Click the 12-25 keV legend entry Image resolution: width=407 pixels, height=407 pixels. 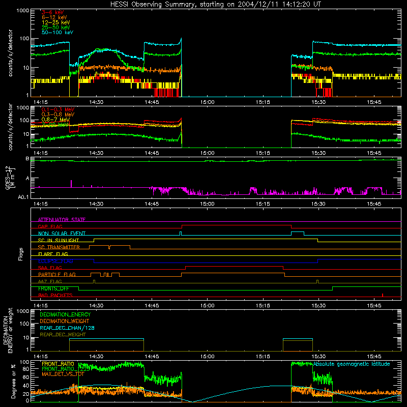(56, 22)
